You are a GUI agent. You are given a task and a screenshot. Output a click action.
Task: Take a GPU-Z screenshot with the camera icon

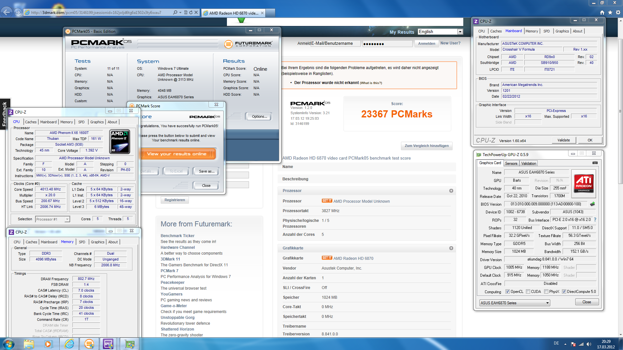click(595, 163)
